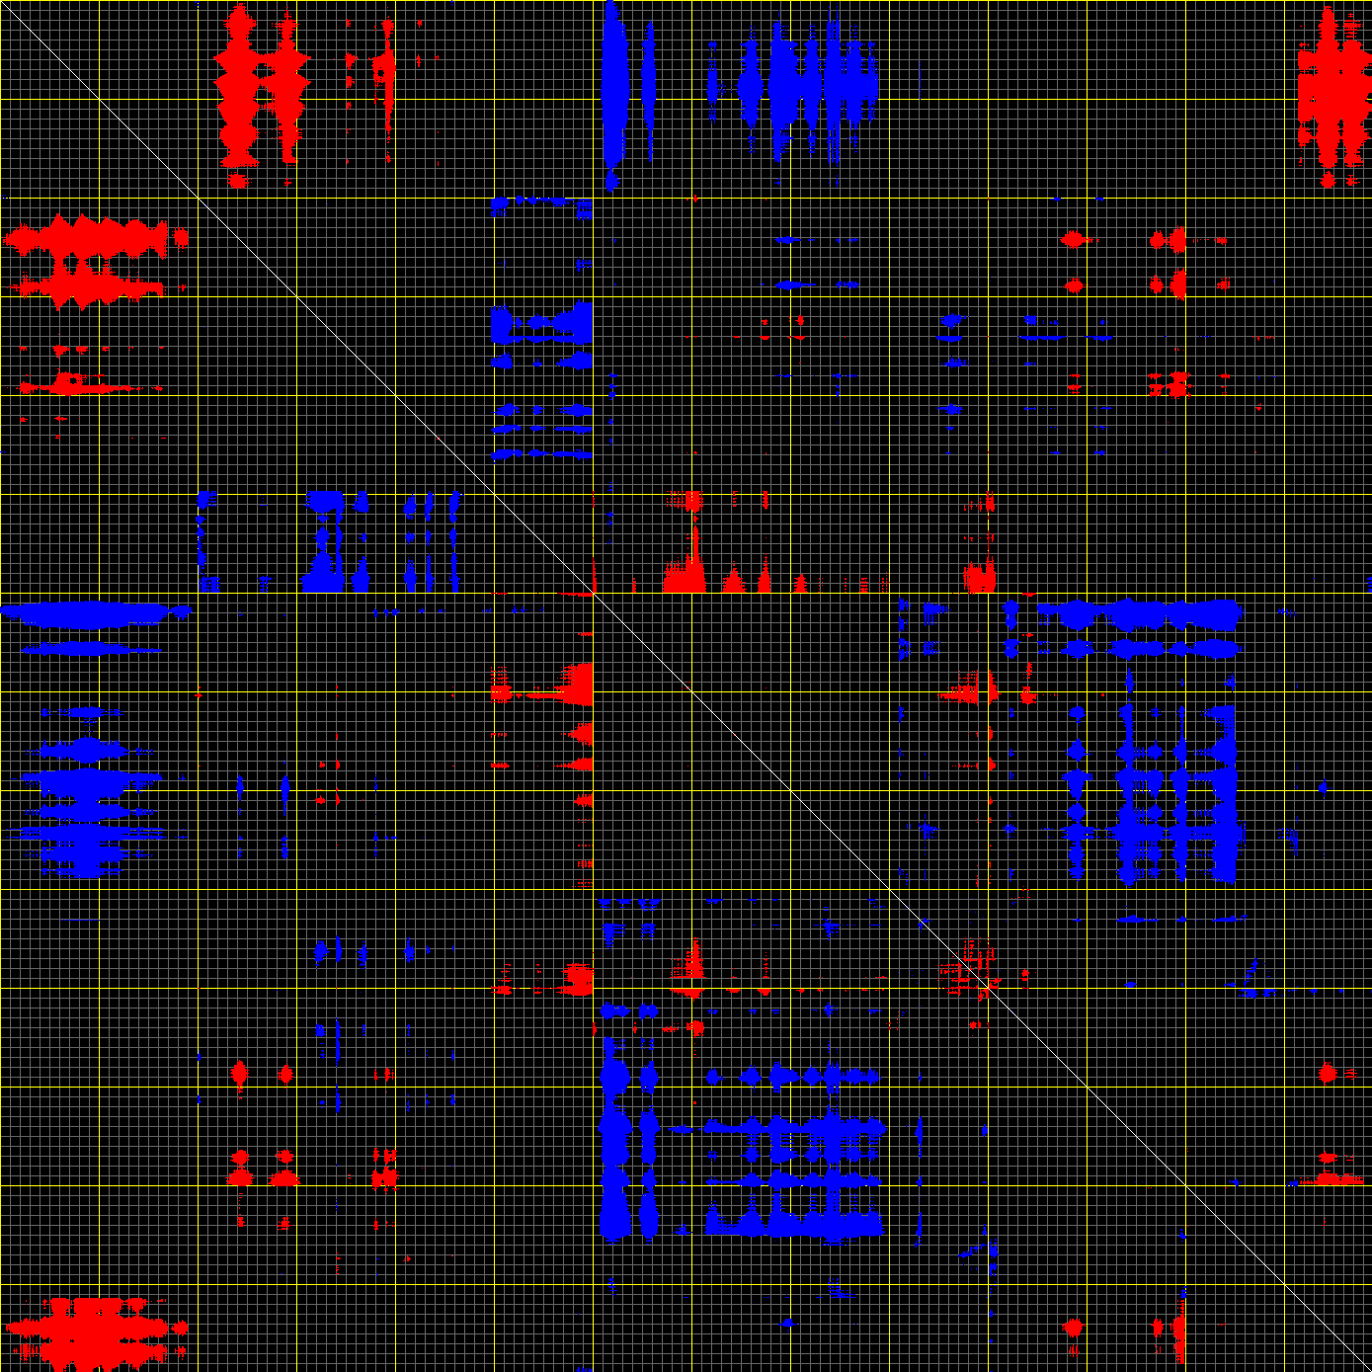
Task: Select the tallest blue vertical spindle at top center
Action: point(612,94)
